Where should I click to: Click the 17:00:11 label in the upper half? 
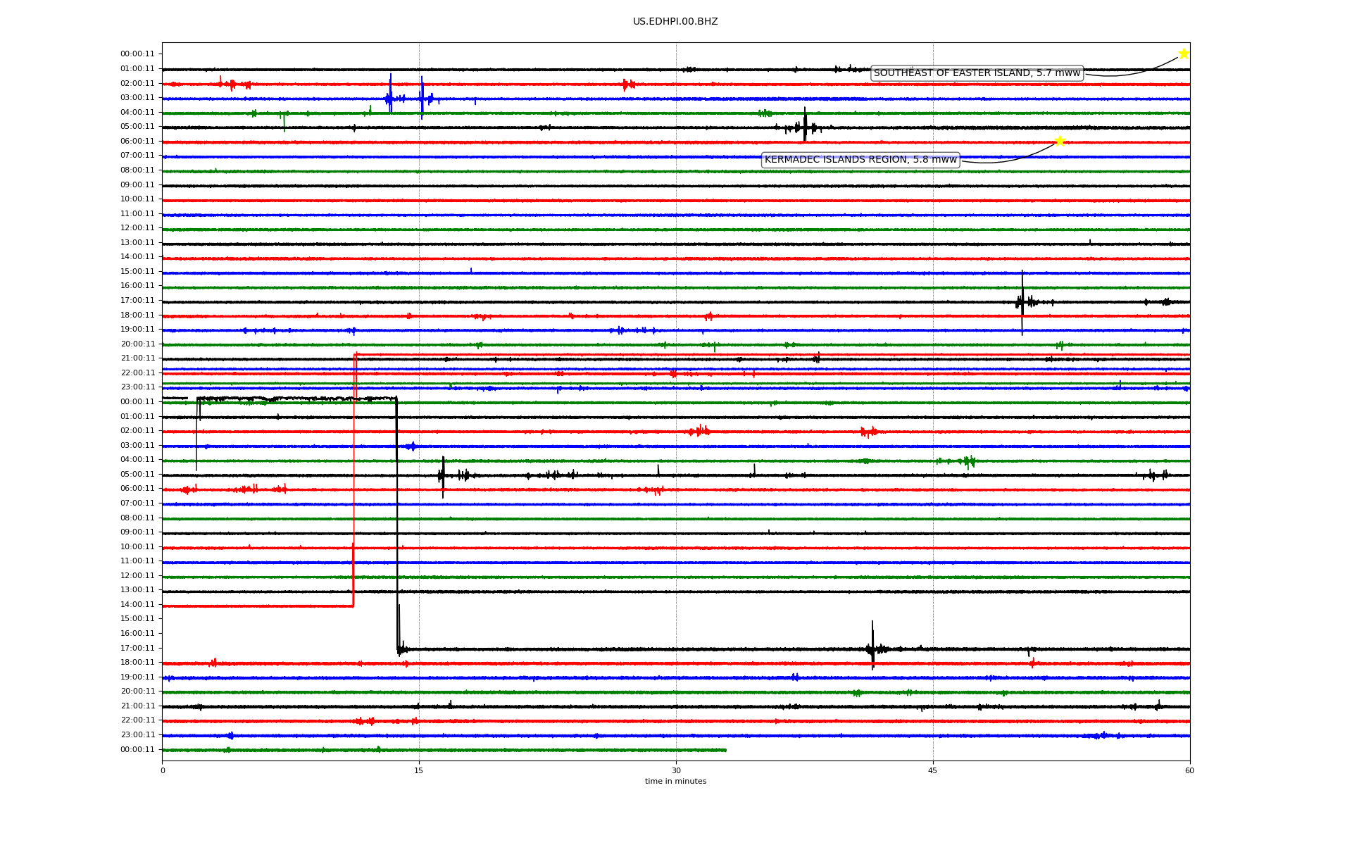coord(137,301)
